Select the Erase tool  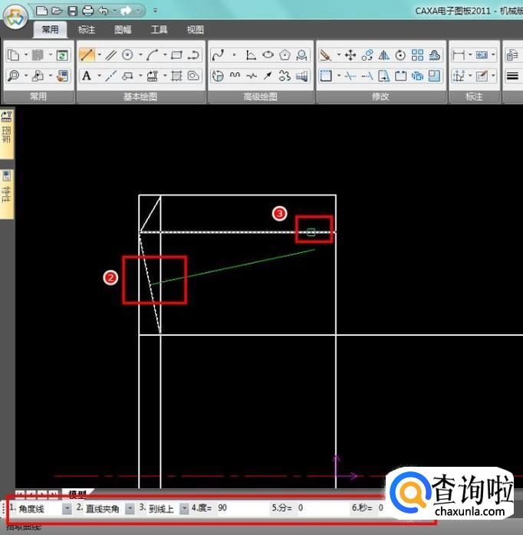326,55
